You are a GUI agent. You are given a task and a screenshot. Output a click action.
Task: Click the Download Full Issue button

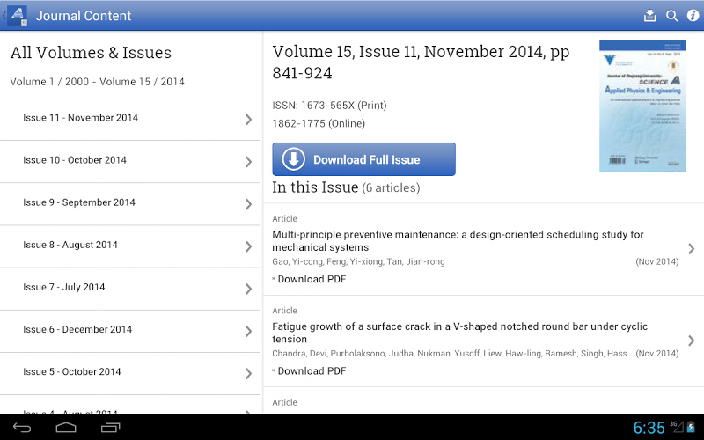click(363, 159)
